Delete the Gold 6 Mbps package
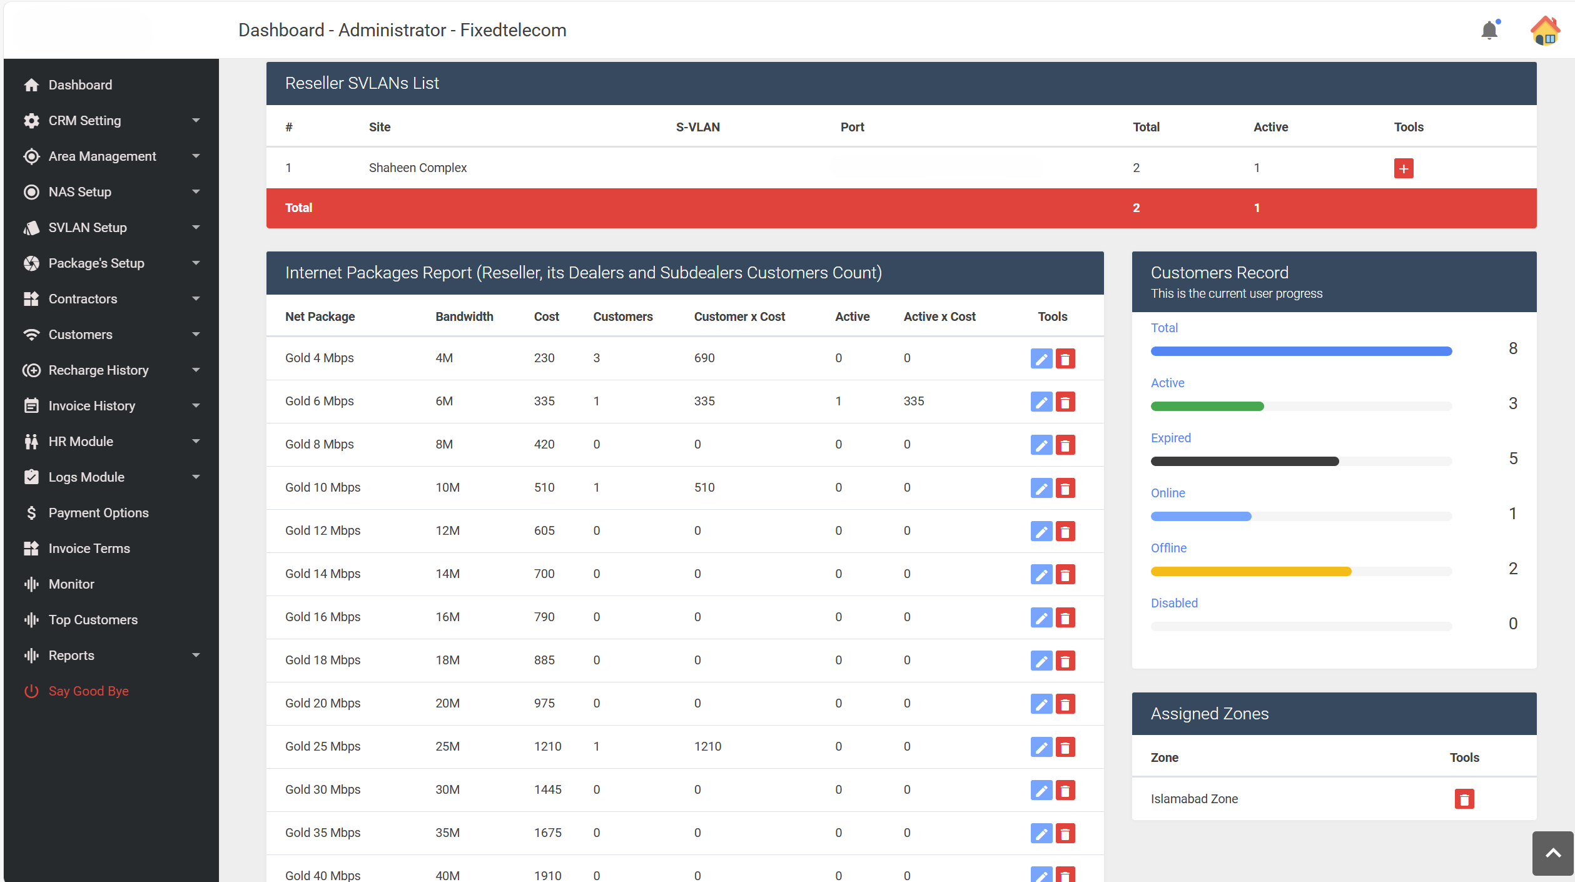Screen dimensions: 1575x882 click(x=1066, y=402)
